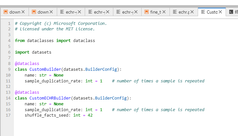Click the text file icon on echr.p tab
This screenshot has width=238, height=136.
coord(175,12)
